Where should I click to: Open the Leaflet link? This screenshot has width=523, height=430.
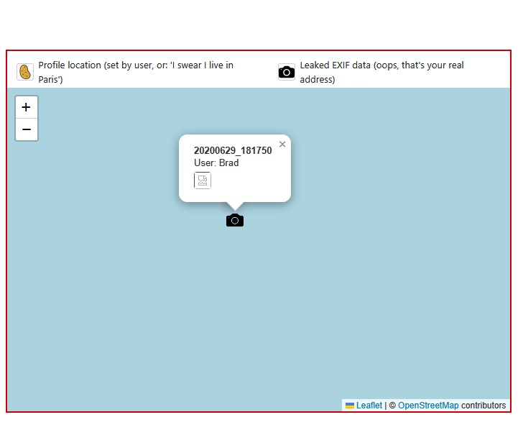click(x=369, y=406)
